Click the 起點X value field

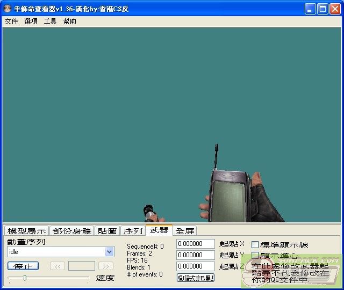point(196,244)
